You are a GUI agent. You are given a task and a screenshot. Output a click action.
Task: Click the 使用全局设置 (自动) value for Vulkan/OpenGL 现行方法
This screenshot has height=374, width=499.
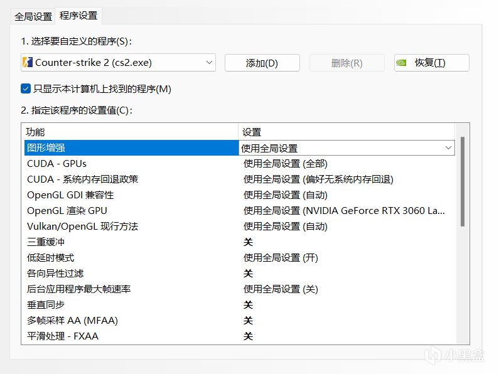(x=285, y=226)
